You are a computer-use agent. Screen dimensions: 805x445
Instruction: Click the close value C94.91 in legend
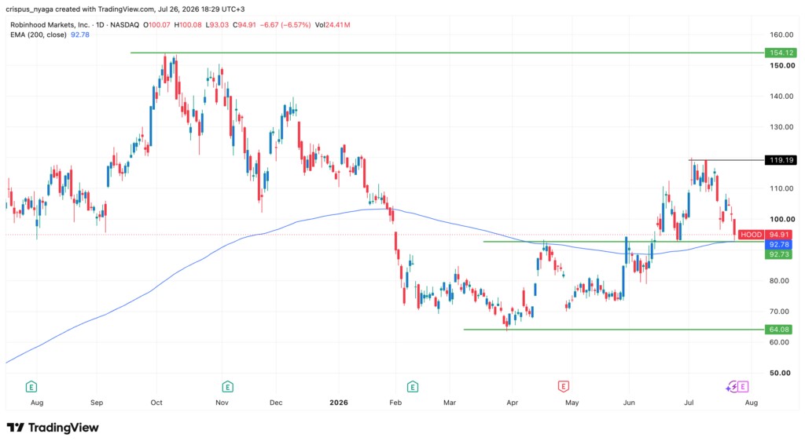(244, 24)
